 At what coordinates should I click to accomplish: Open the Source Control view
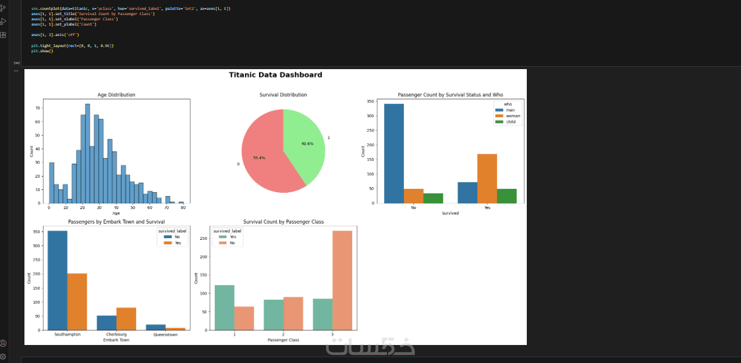3,8
